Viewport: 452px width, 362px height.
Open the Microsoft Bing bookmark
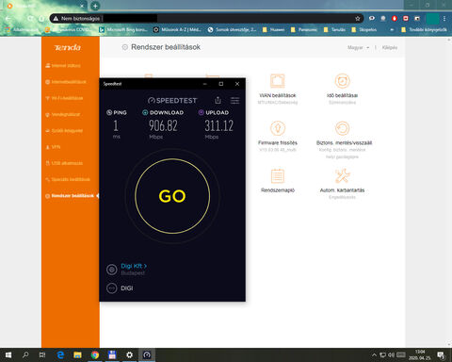click(122, 29)
